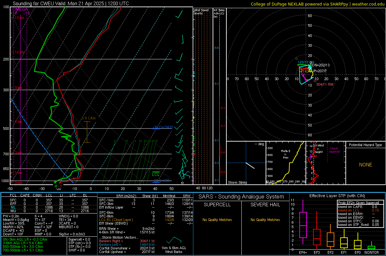Click the '149/19 LM' hodograph label

[306, 62]
